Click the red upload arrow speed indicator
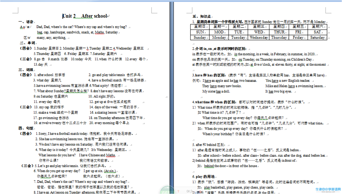Image resolution: width=342 pixels, height=194 pixels. [178, 191]
